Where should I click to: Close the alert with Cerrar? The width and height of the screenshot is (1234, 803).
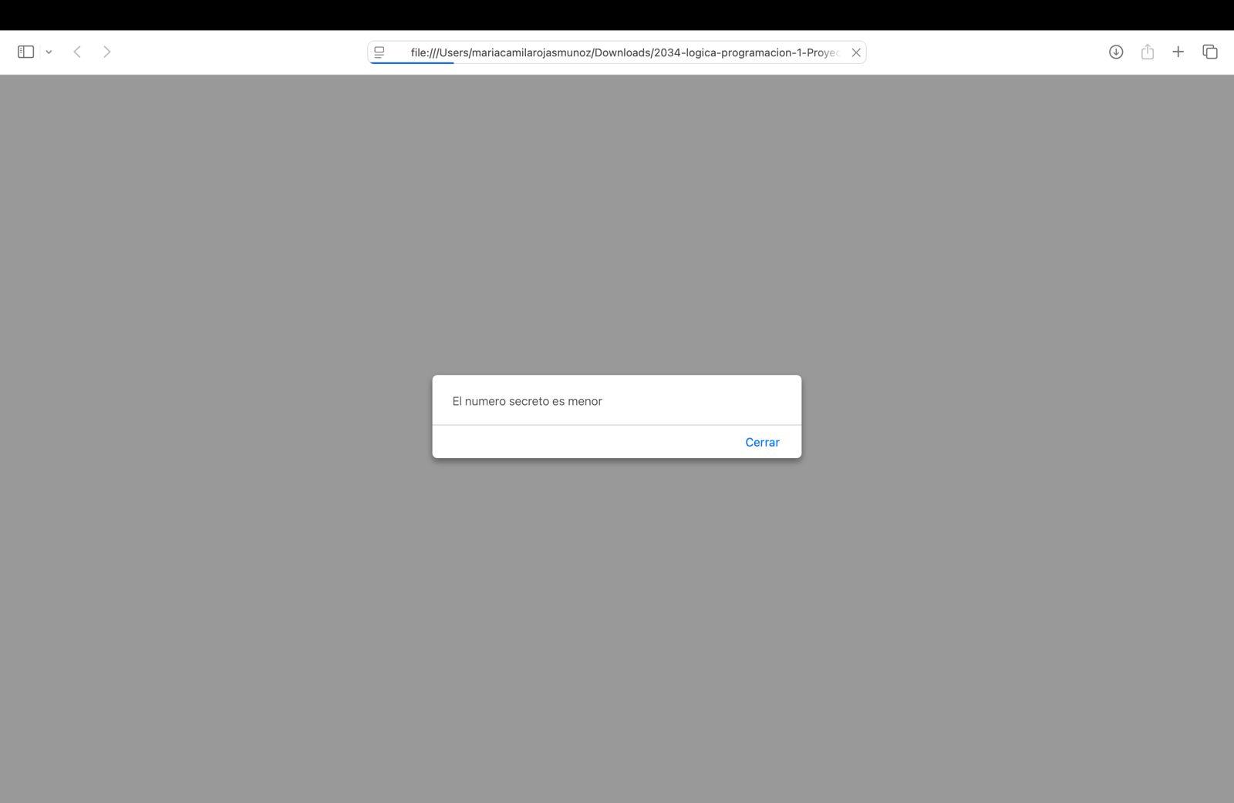pyautogui.click(x=762, y=442)
